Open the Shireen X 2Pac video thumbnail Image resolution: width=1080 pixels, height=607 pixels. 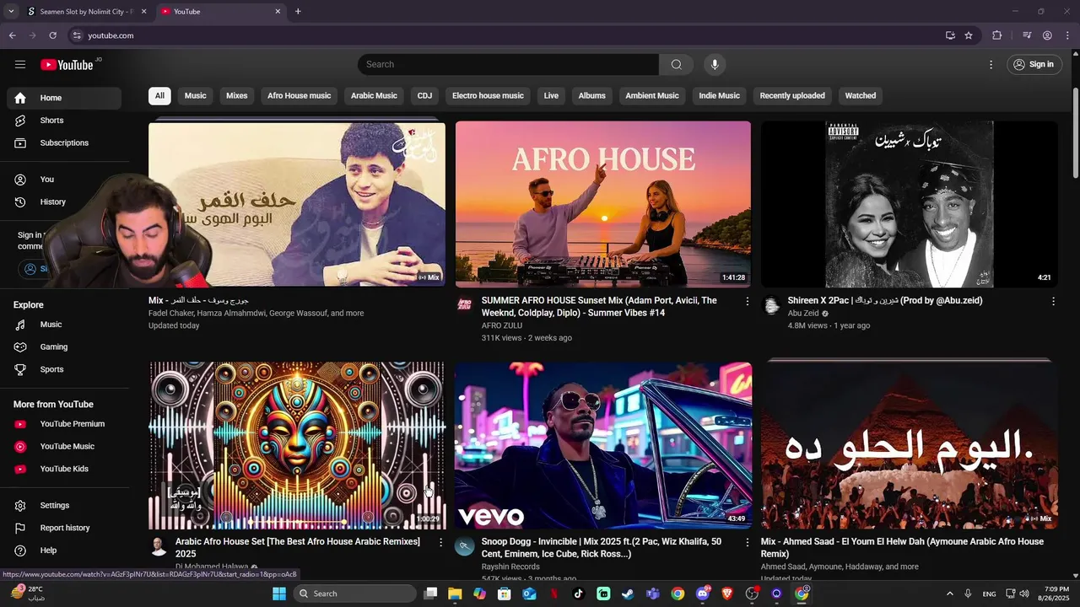coord(909,204)
